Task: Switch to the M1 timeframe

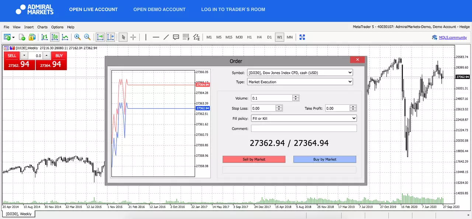Action: [x=209, y=37]
